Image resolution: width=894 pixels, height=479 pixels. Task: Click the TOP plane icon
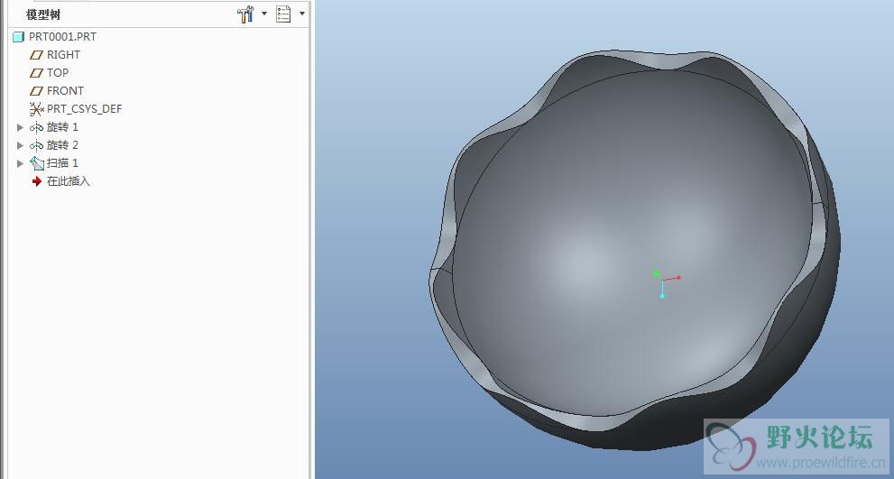click(36, 74)
